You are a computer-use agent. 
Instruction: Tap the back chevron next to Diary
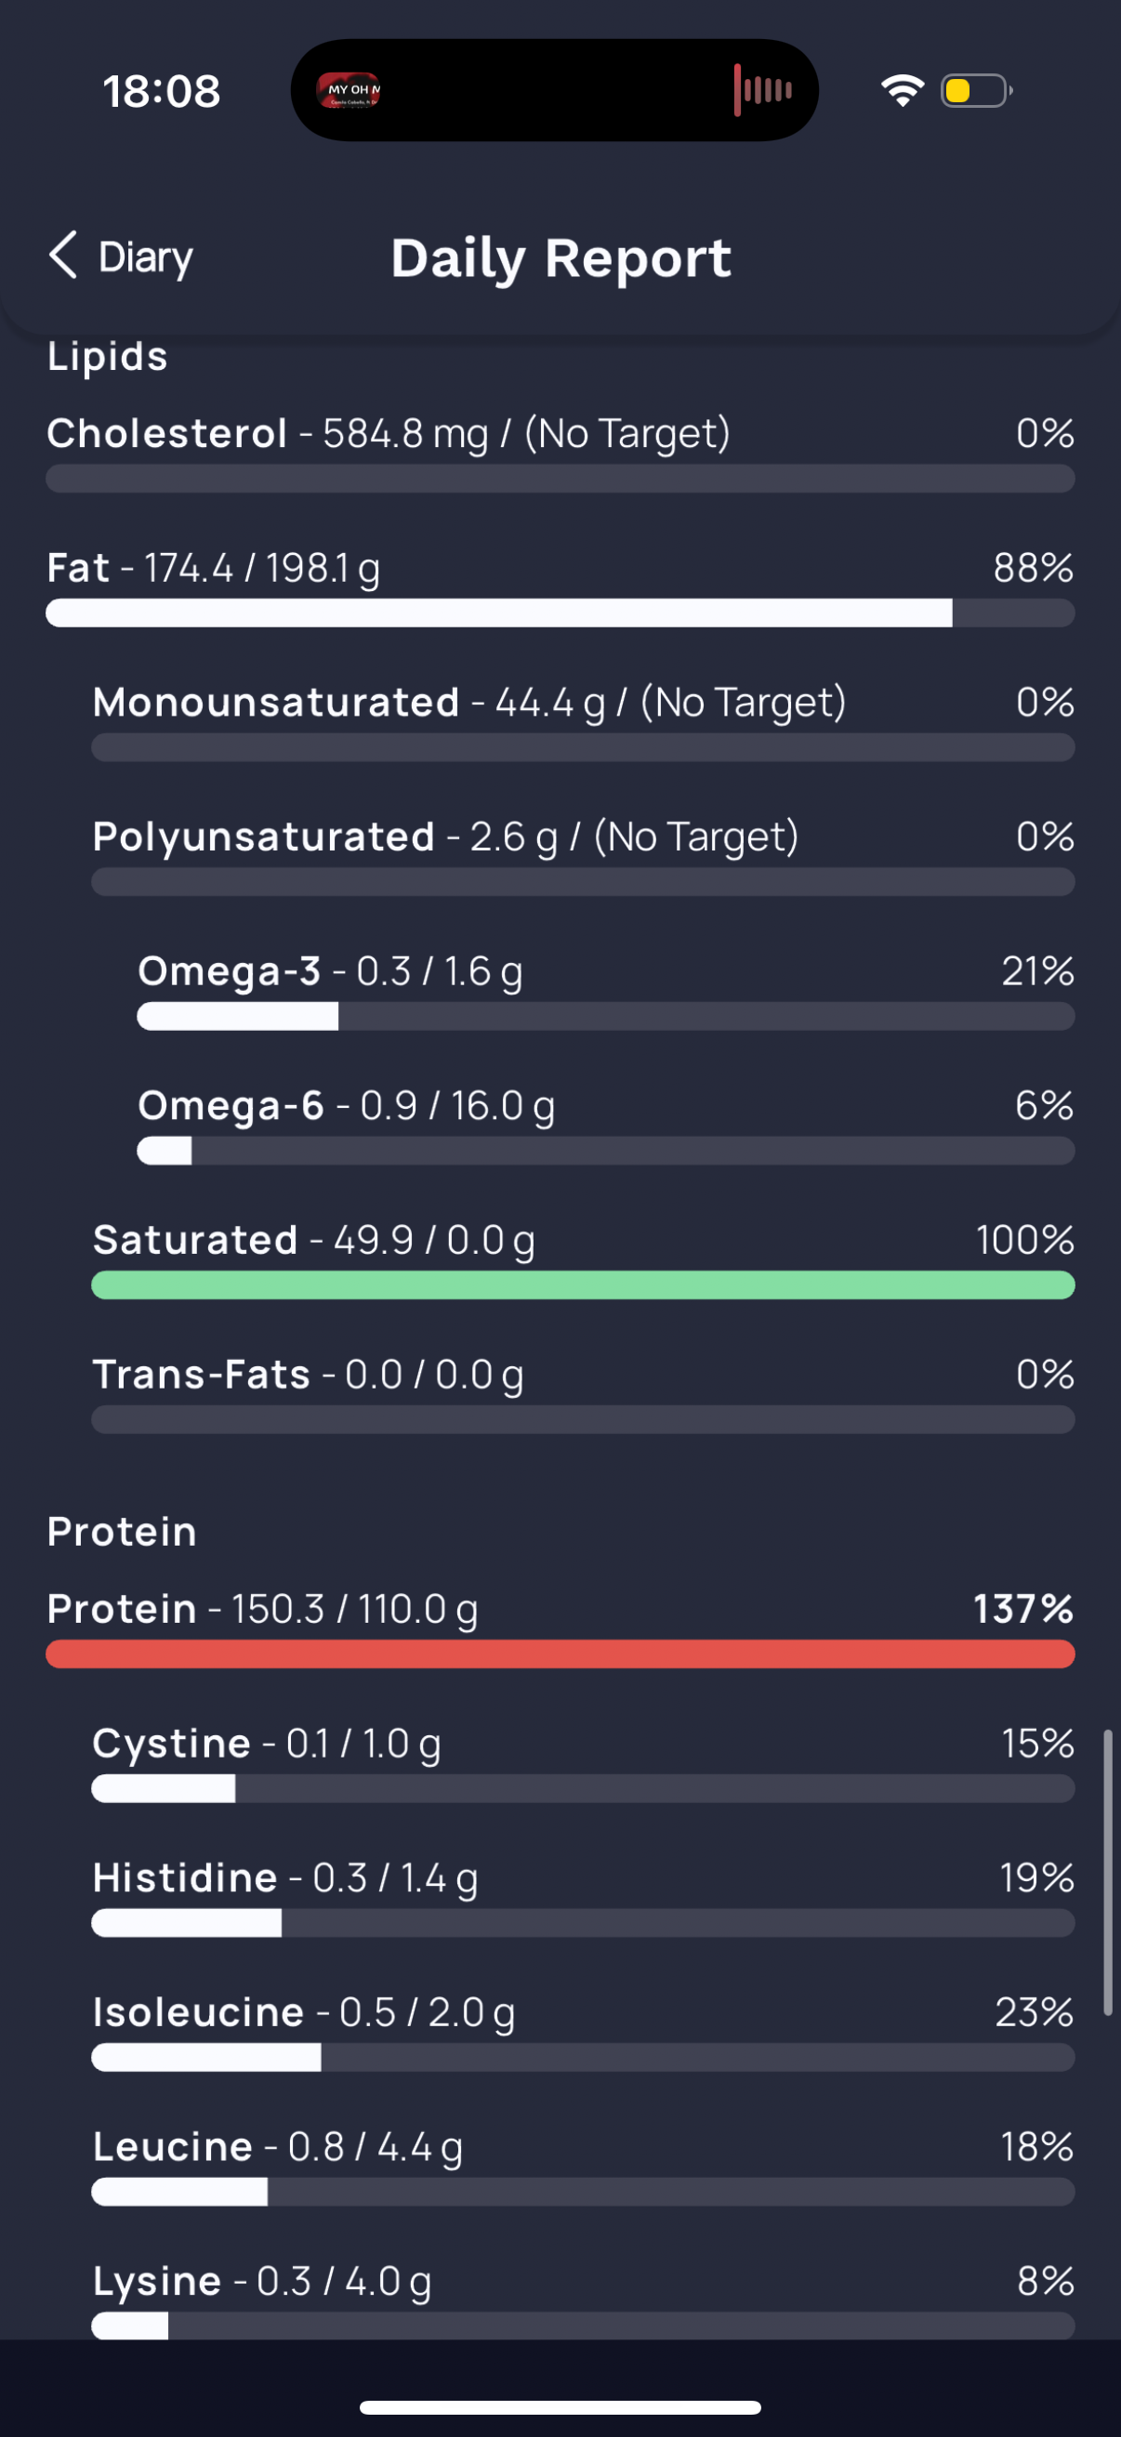tap(63, 256)
